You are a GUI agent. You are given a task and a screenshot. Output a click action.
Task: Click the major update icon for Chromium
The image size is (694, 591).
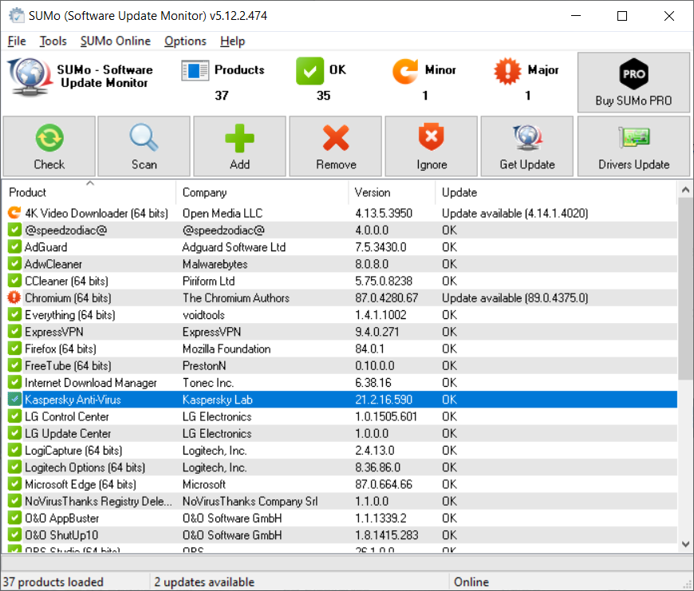(14, 297)
